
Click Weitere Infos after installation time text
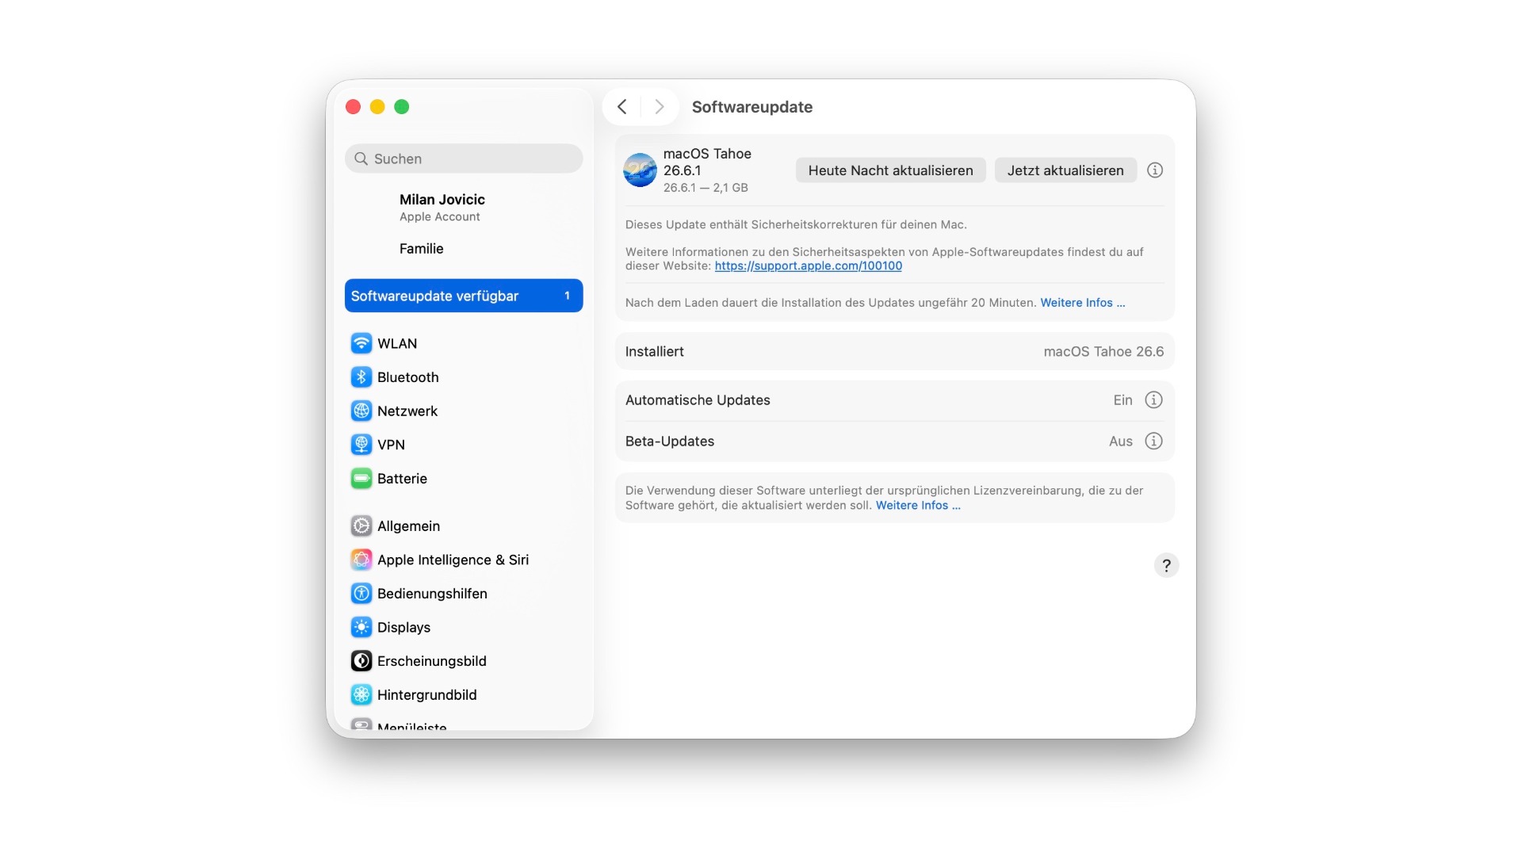pyautogui.click(x=1082, y=303)
